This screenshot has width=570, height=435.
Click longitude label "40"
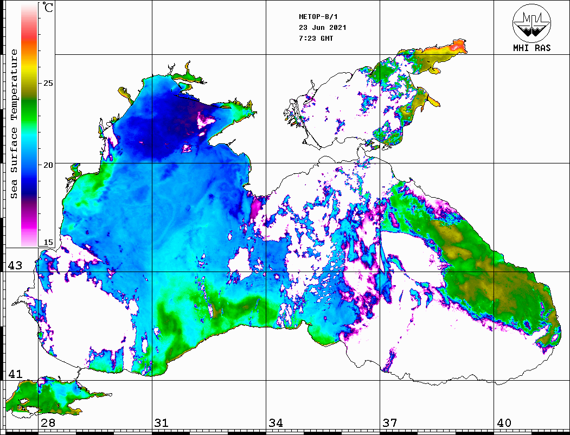click(x=504, y=423)
